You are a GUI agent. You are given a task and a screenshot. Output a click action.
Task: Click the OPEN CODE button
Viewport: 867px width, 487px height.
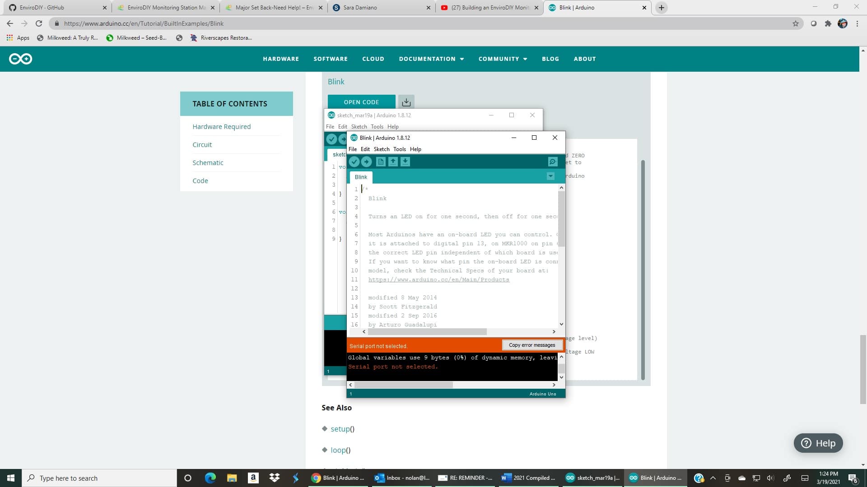click(361, 102)
